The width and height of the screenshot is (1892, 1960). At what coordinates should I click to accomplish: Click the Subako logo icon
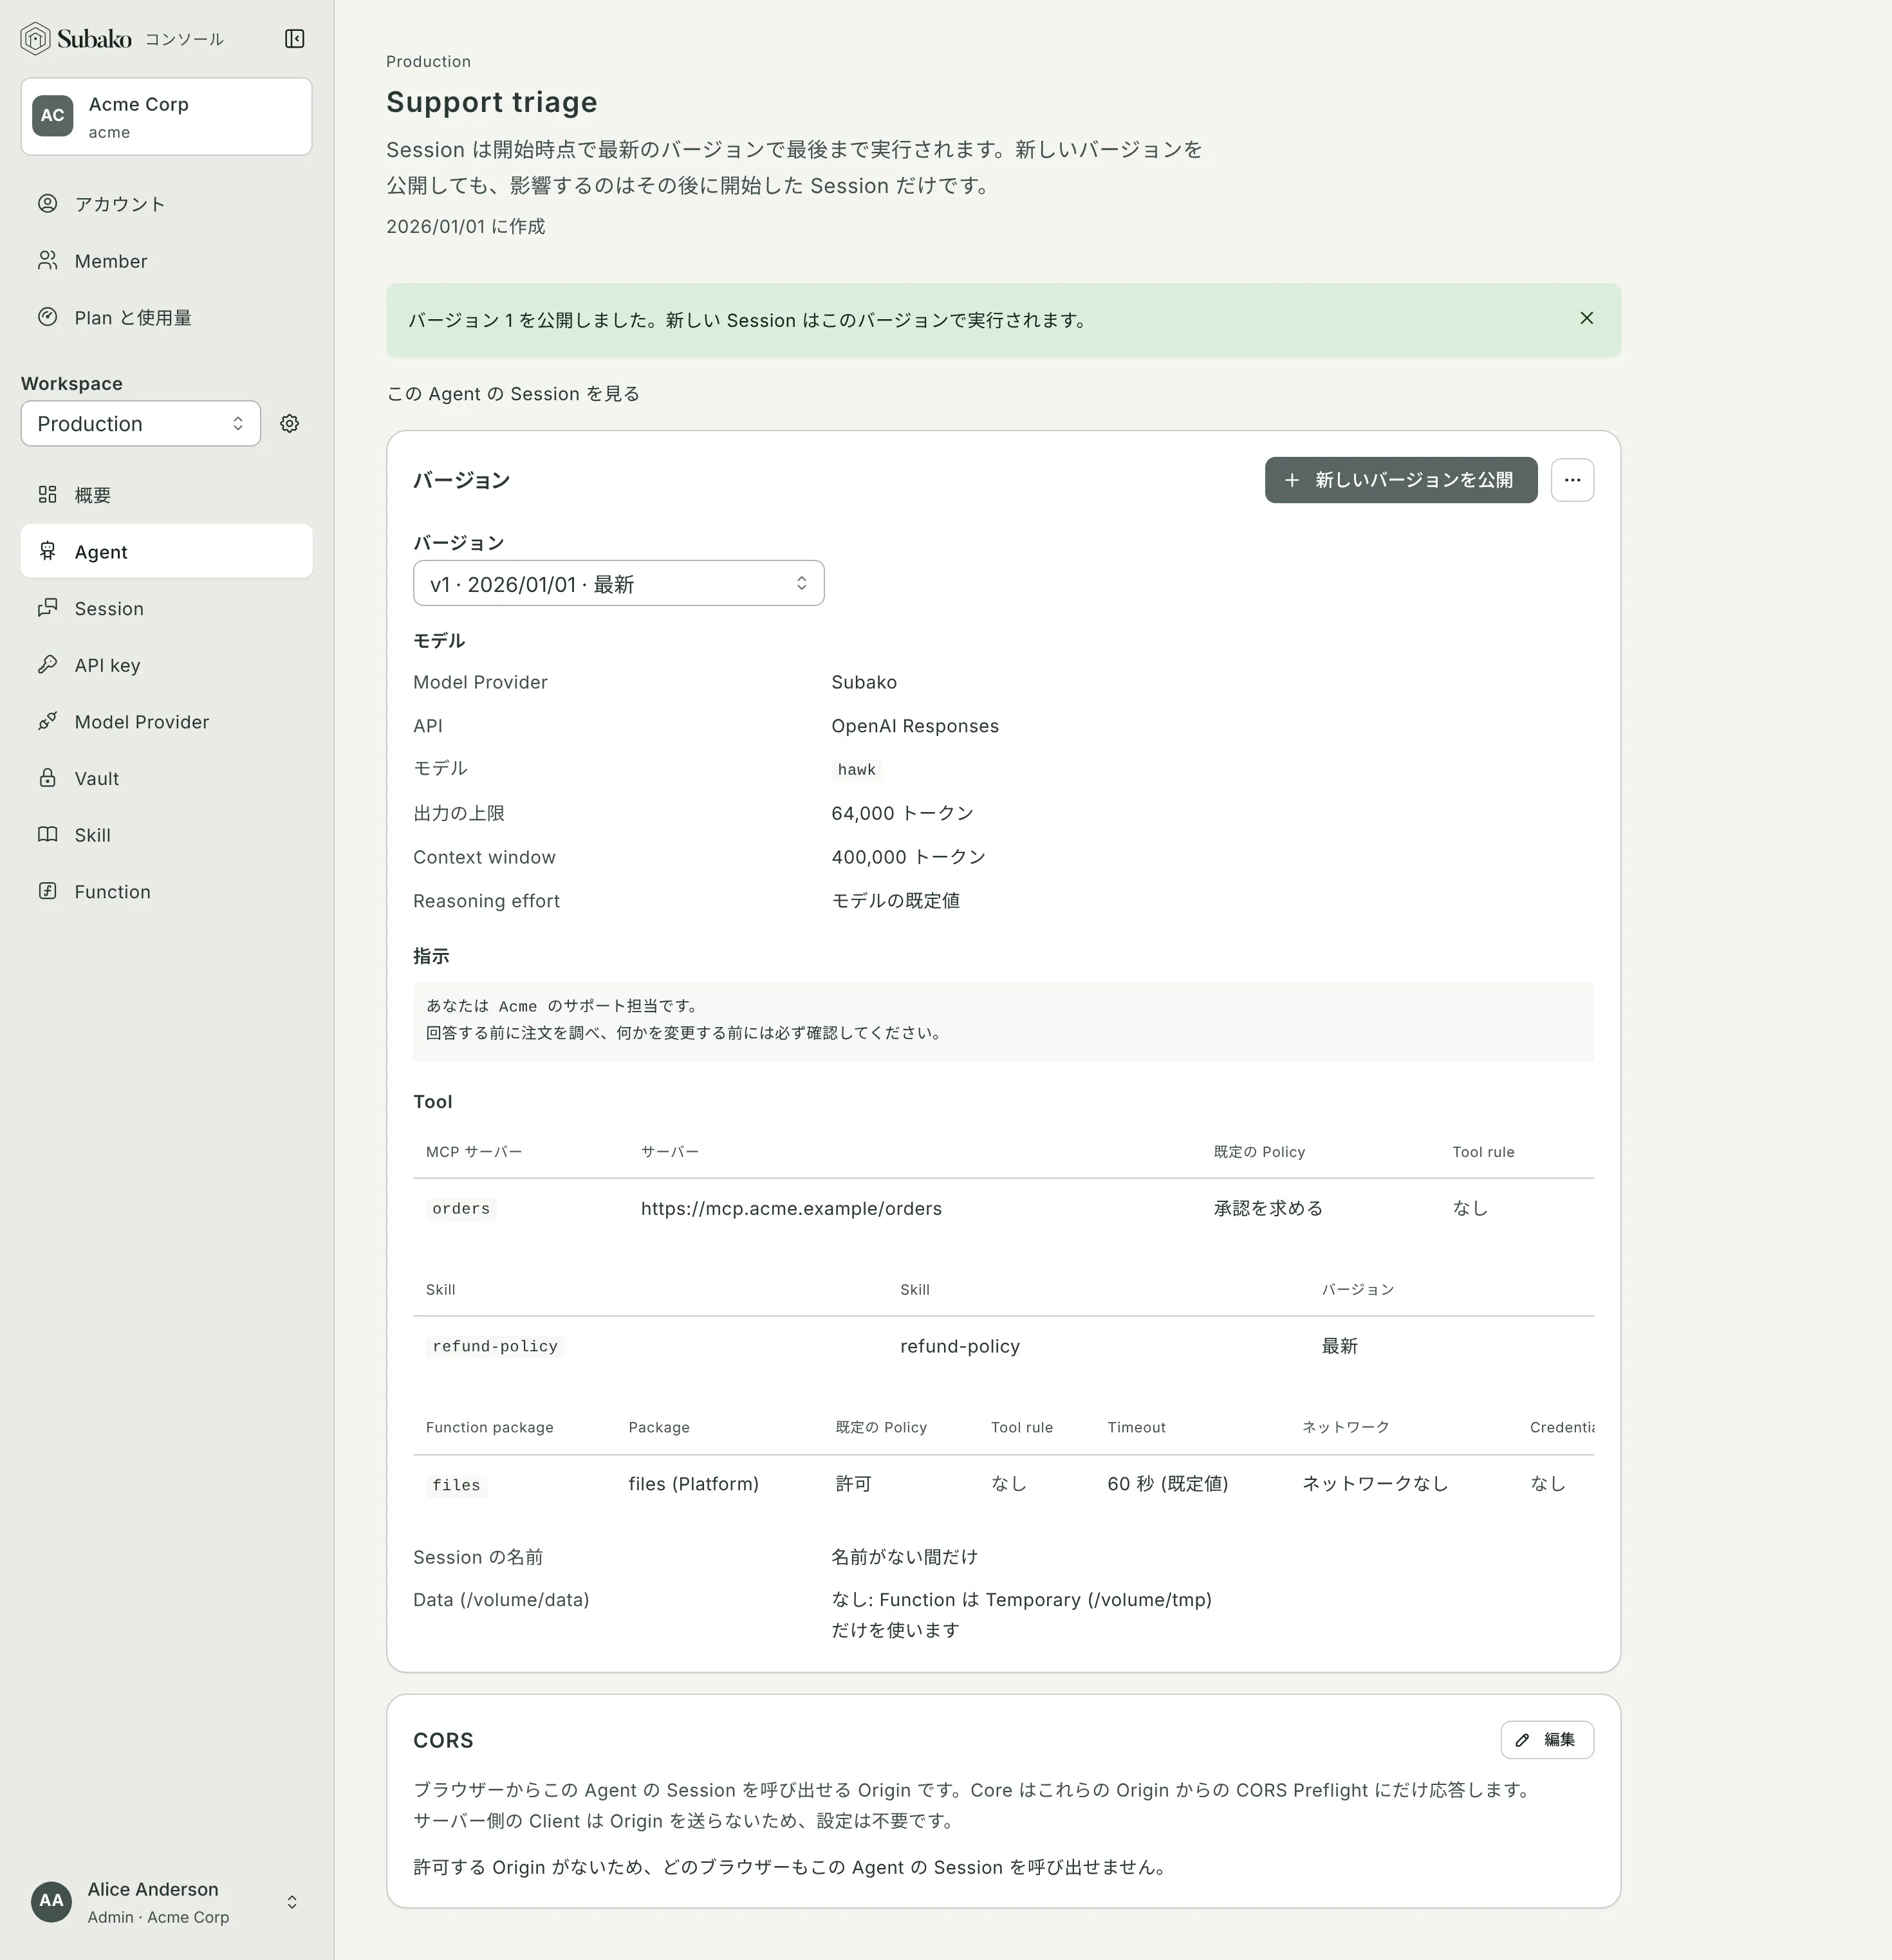coord(35,39)
